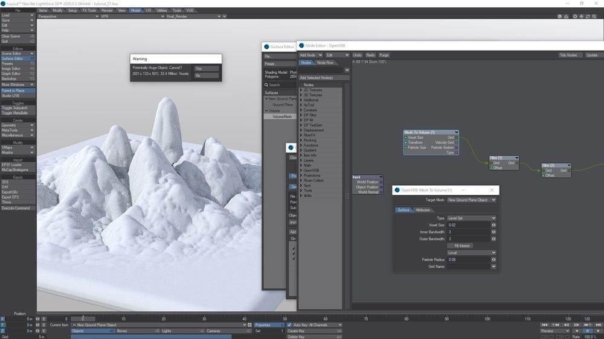Go to next keyframe button
This screenshot has height=339, width=604.
[x=587, y=325]
